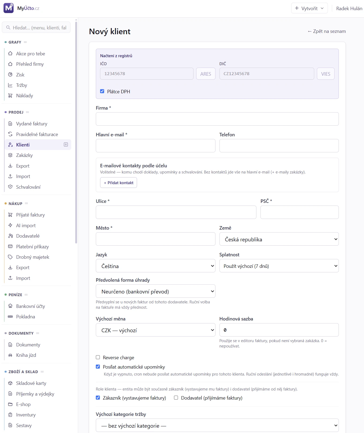Click the E-shop folder icon
The height and width of the screenshot is (433, 364).
coord(10,404)
